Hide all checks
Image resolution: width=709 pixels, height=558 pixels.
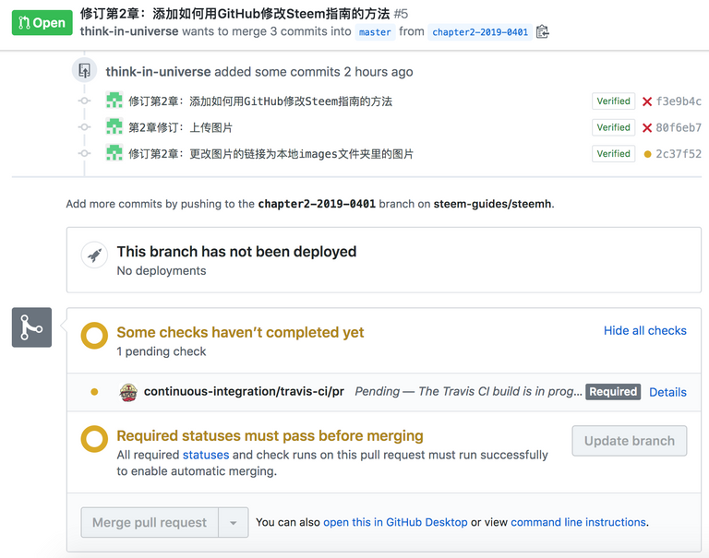(x=644, y=331)
